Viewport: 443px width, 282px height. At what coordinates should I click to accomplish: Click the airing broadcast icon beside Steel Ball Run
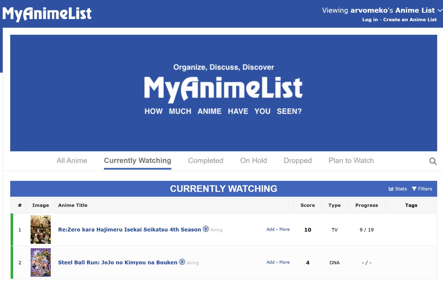pos(182,262)
